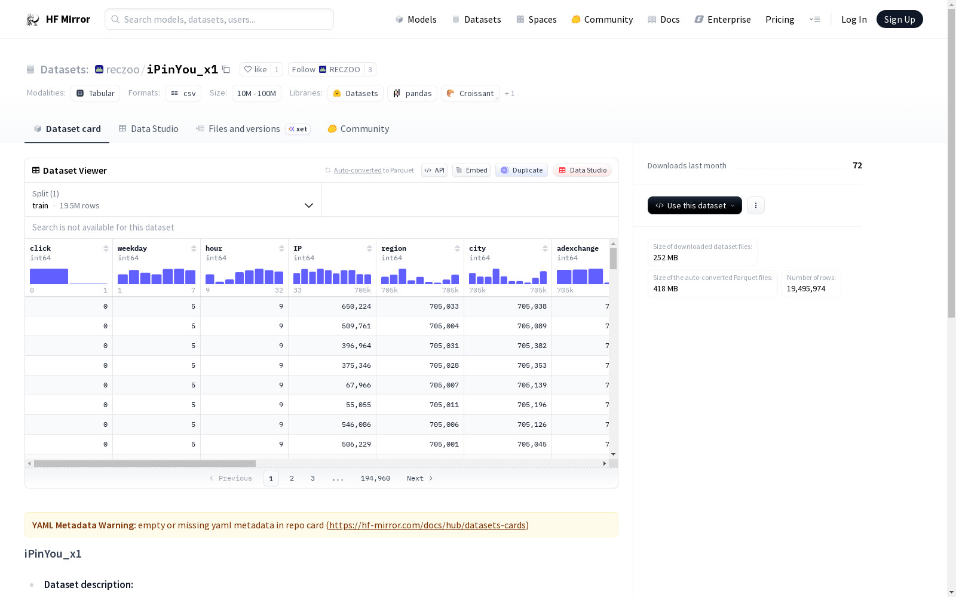Go to page 3 of the viewer
This screenshot has width=956, height=597.
pyautogui.click(x=312, y=478)
